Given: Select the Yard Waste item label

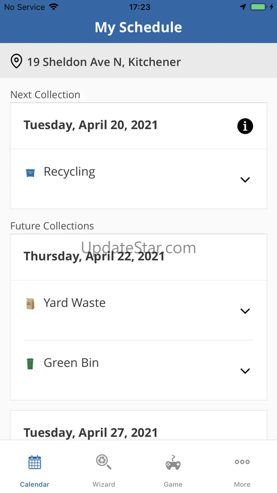Looking at the screenshot, I should coord(75,303).
